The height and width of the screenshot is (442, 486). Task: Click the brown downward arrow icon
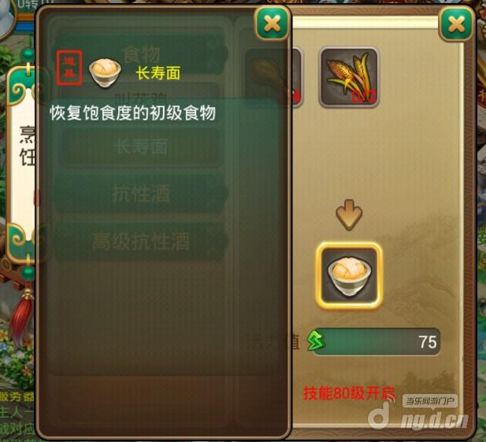click(349, 214)
